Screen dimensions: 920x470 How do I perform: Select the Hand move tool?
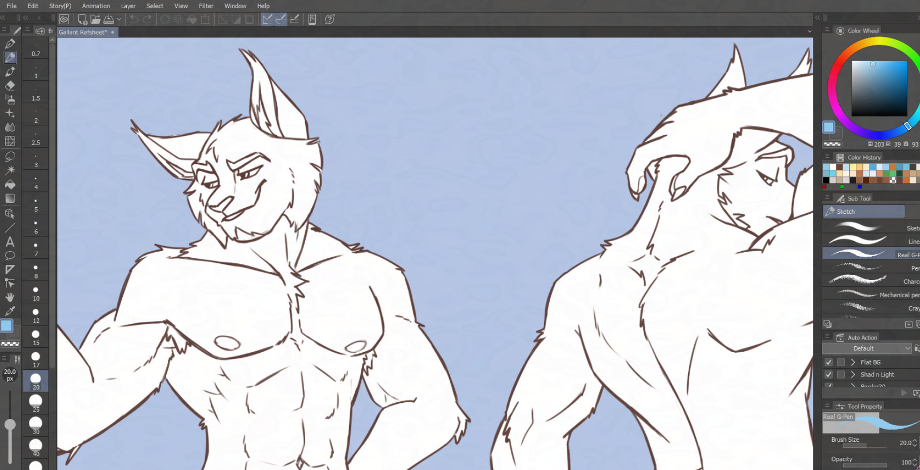point(10,297)
